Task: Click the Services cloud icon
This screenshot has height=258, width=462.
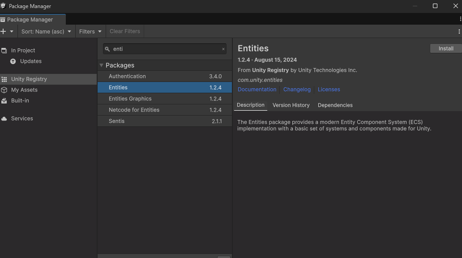Action: [4, 119]
